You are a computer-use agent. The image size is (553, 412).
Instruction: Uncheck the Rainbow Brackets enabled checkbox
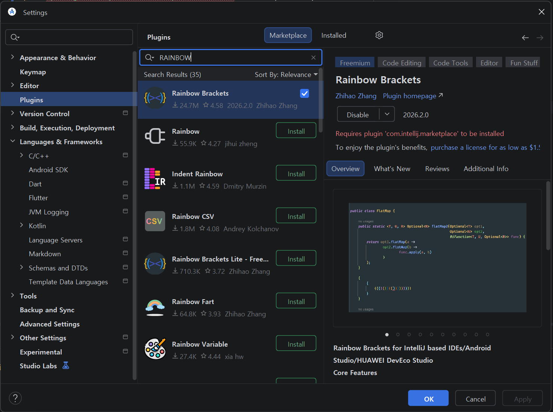(305, 93)
